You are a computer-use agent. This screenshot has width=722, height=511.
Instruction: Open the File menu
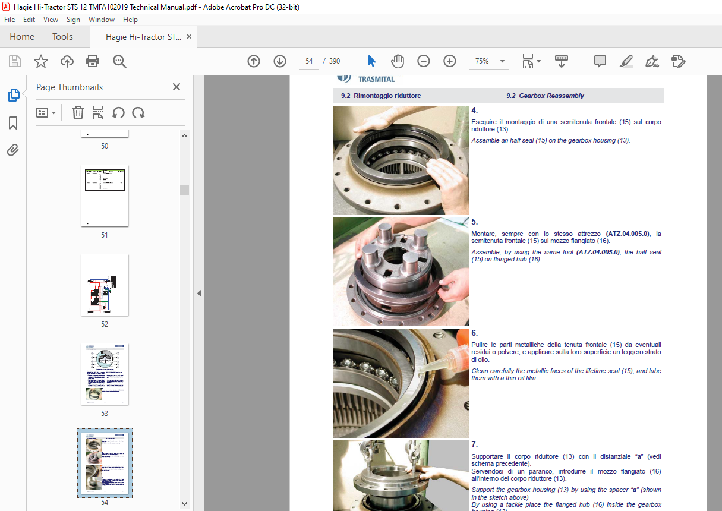tap(10, 20)
